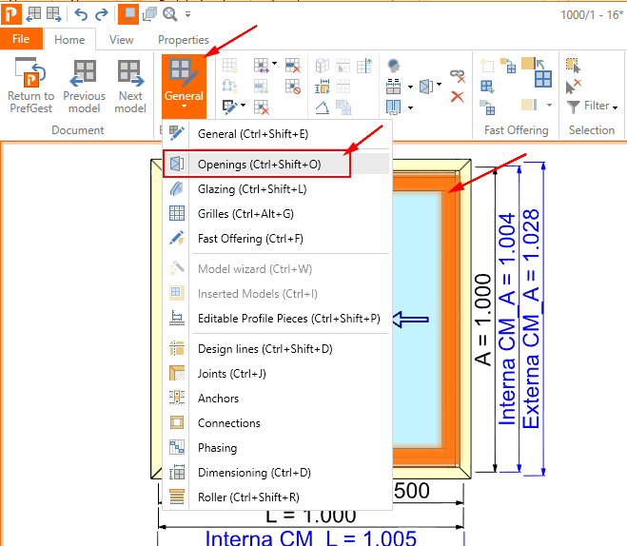Screen dimensions: 627x546
Task: Select Phasing menu item
Action: point(277,448)
